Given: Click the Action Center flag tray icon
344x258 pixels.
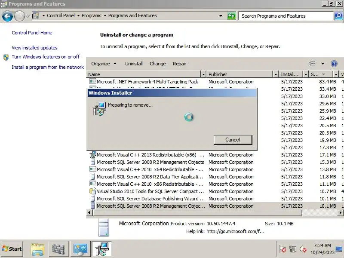Looking at the screenshot, I should (x=283, y=249).
